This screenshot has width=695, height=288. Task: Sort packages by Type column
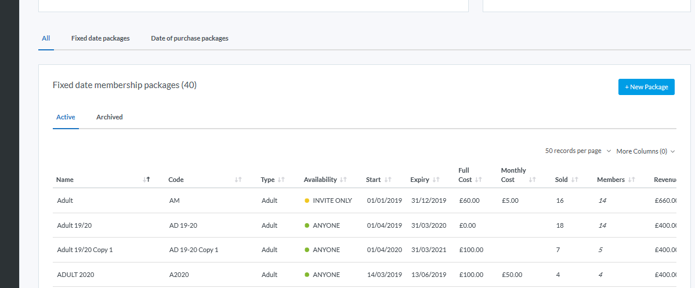coord(281,180)
